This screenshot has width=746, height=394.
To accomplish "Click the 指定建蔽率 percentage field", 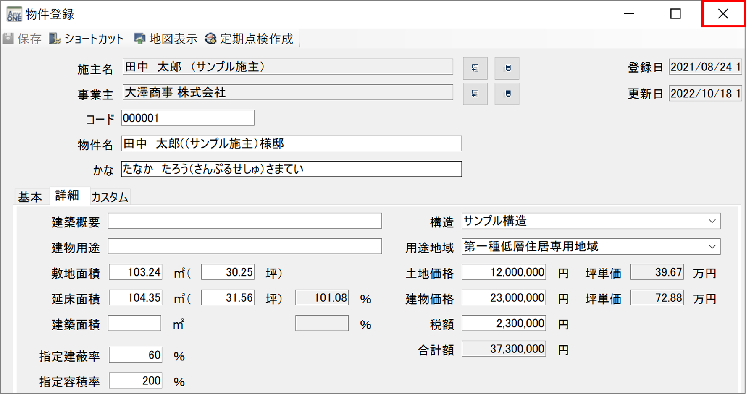I will (135, 355).
